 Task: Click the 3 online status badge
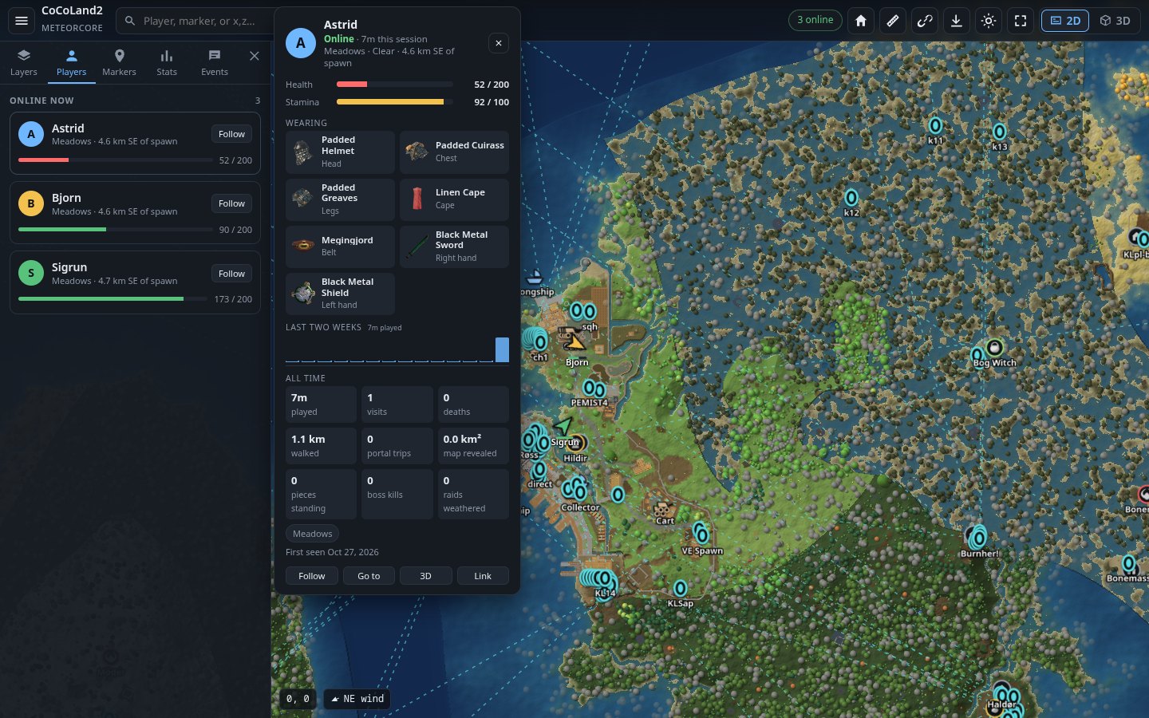[815, 20]
